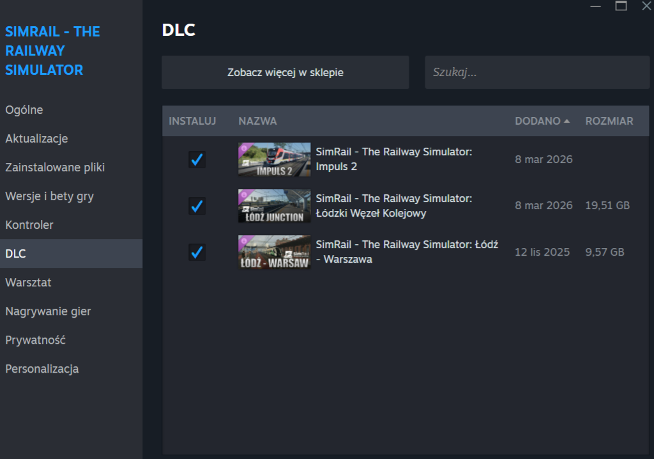Focus the Szukaj search field
This screenshot has width=654, height=459.
click(x=537, y=72)
